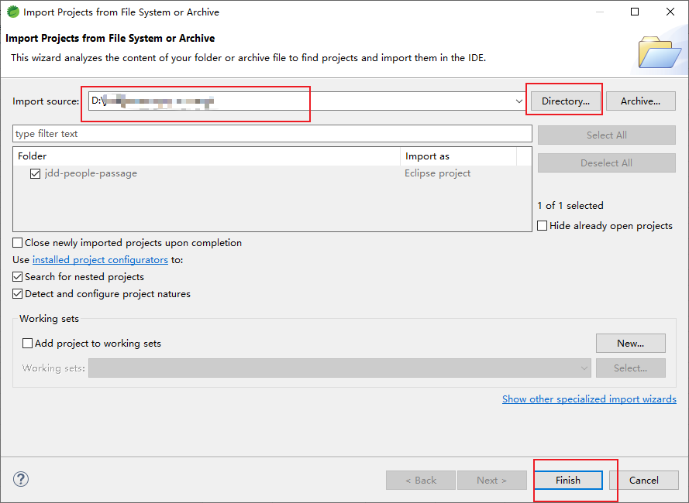Expand the Import source dropdown arrow
689x503 pixels.
tap(518, 101)
